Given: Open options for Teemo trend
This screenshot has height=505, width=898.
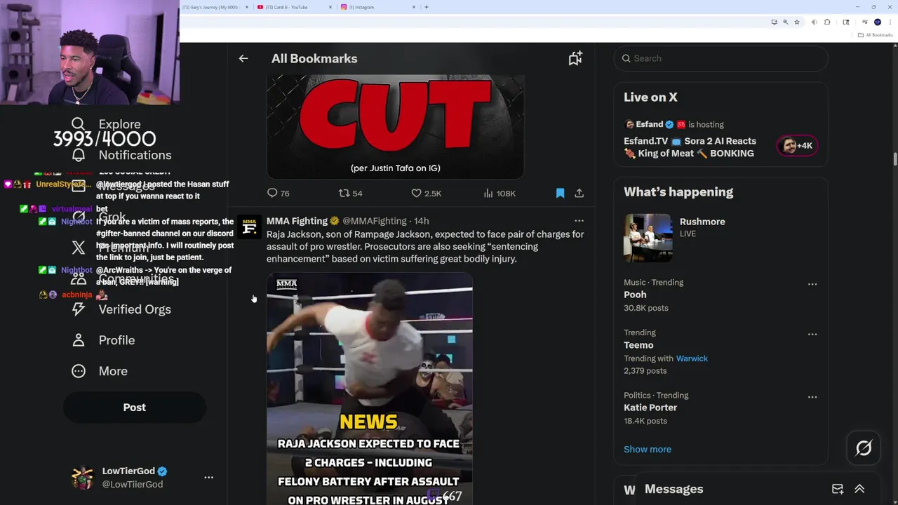Looking at the screenshot, I should click(812, 334).
